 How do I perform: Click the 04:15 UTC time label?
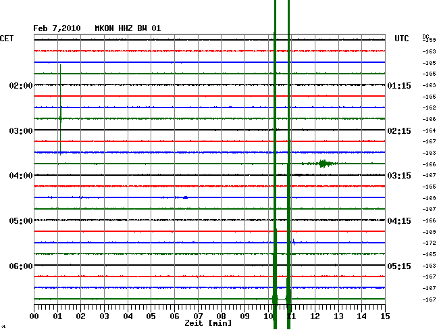(x=399, y=221)
